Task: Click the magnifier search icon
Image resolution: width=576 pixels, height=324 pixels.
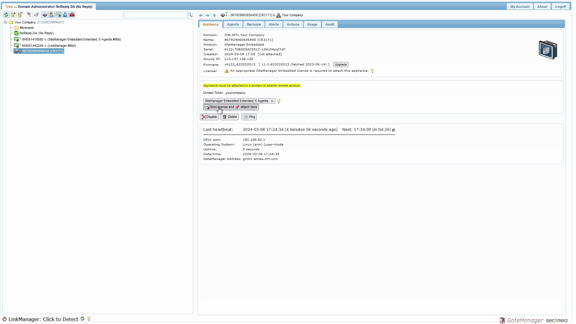Action: point(190,15)
